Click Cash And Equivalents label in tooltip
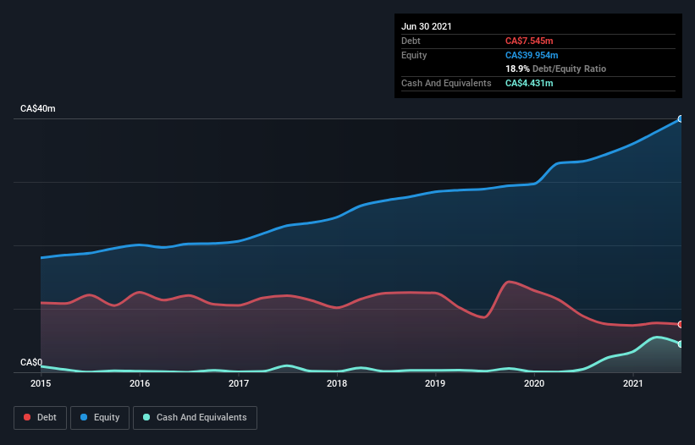Screen dimensions: 695x445 click(446, 83)
